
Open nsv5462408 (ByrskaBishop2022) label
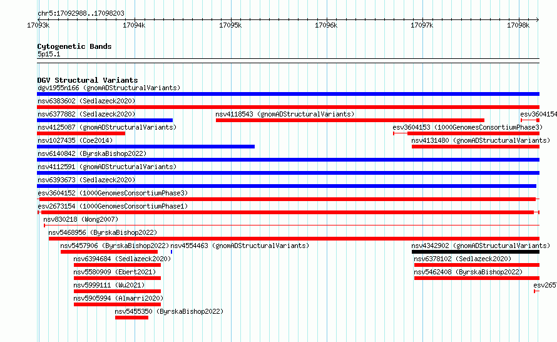[468, 272]
